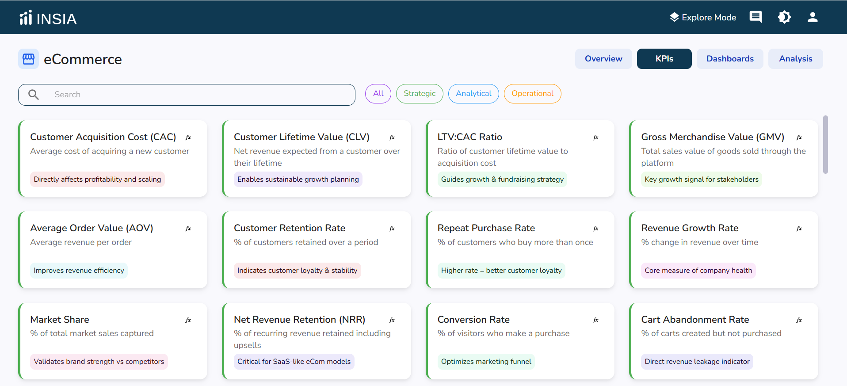Go to the Analysis tab
This screenshot has height=386, width=847.
click(796, 59)
